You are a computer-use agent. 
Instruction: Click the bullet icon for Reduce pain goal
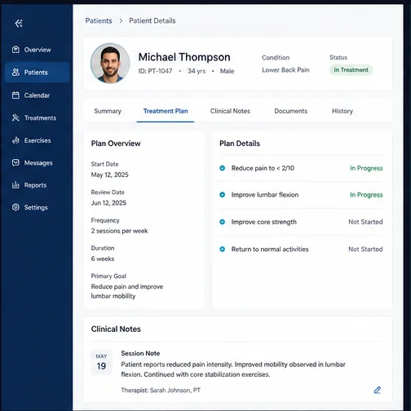tap(222, 168)
